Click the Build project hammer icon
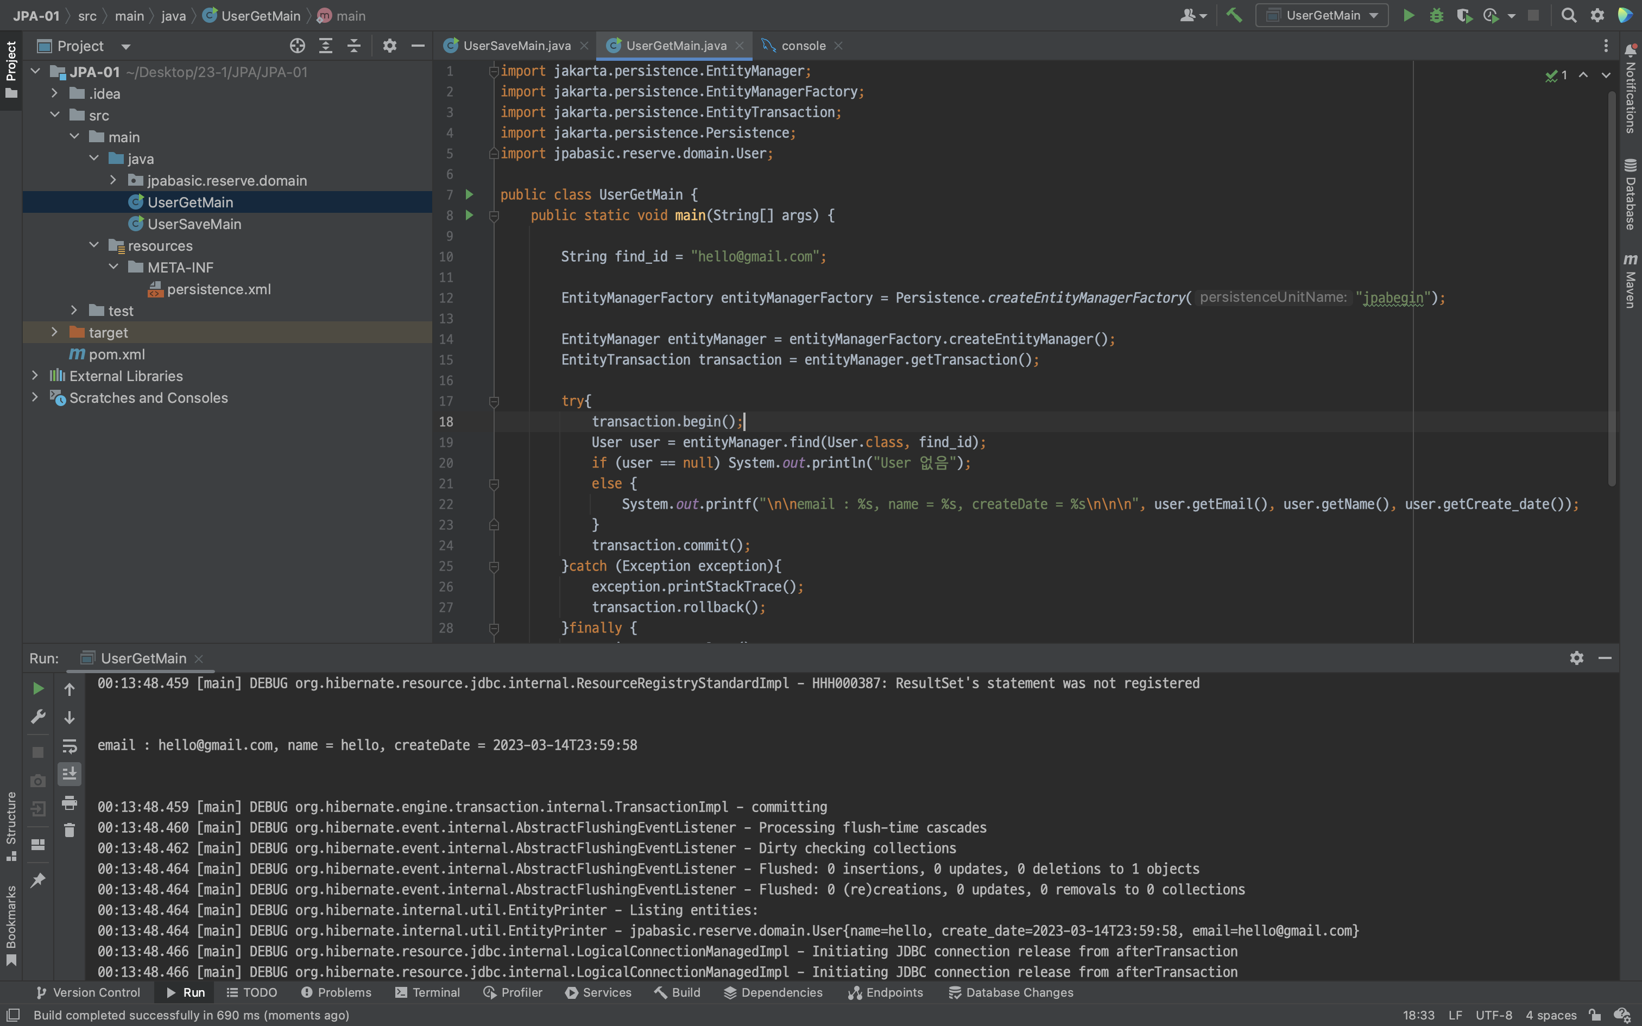 pos(1234,15)
